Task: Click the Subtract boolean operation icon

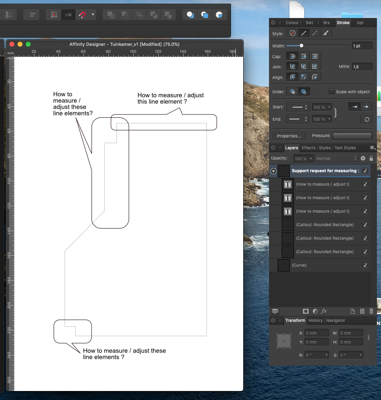Action: tap(125, 15)
